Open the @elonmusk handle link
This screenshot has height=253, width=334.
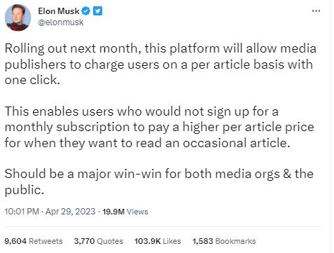61,22
